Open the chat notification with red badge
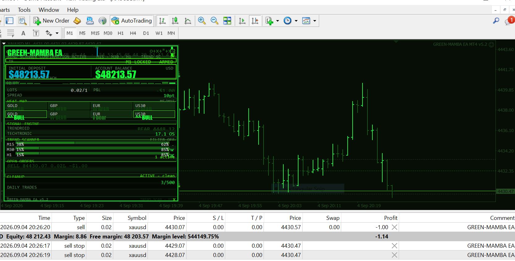The height and width of the screenshot is (261, 515). click(509, 21)
